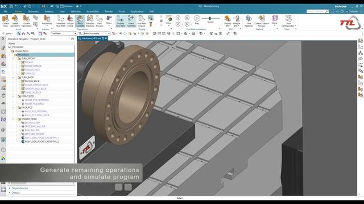This screenshot has height=204, width=364.
Task: Collapse the FRONT_PCD group
Action: coord(13,96)
